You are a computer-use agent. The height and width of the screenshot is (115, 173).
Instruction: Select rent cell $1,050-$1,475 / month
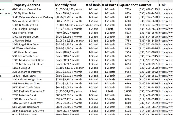(70, 9)
